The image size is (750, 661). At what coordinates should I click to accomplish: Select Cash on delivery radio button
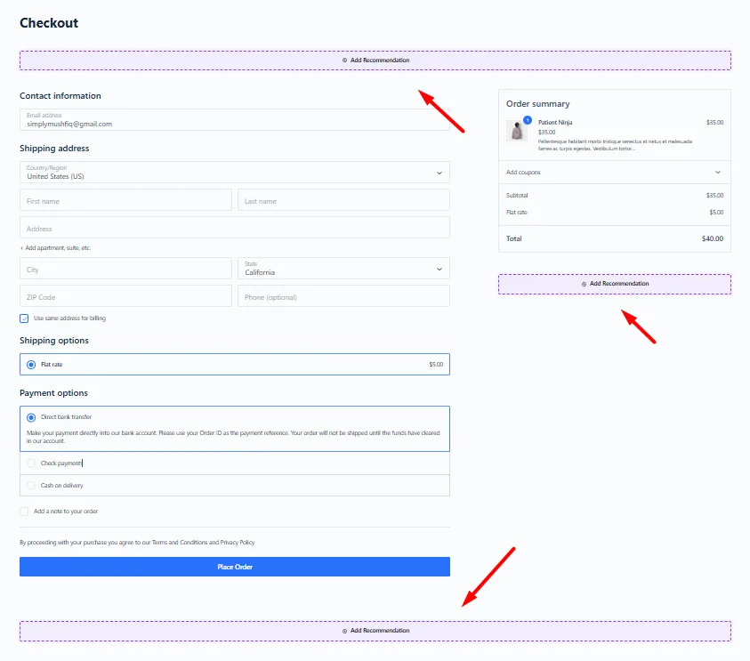pos(31,486)
